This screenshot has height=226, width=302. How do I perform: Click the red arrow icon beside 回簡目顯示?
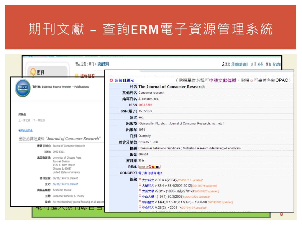pyautogui.click(x=111, y=80)
